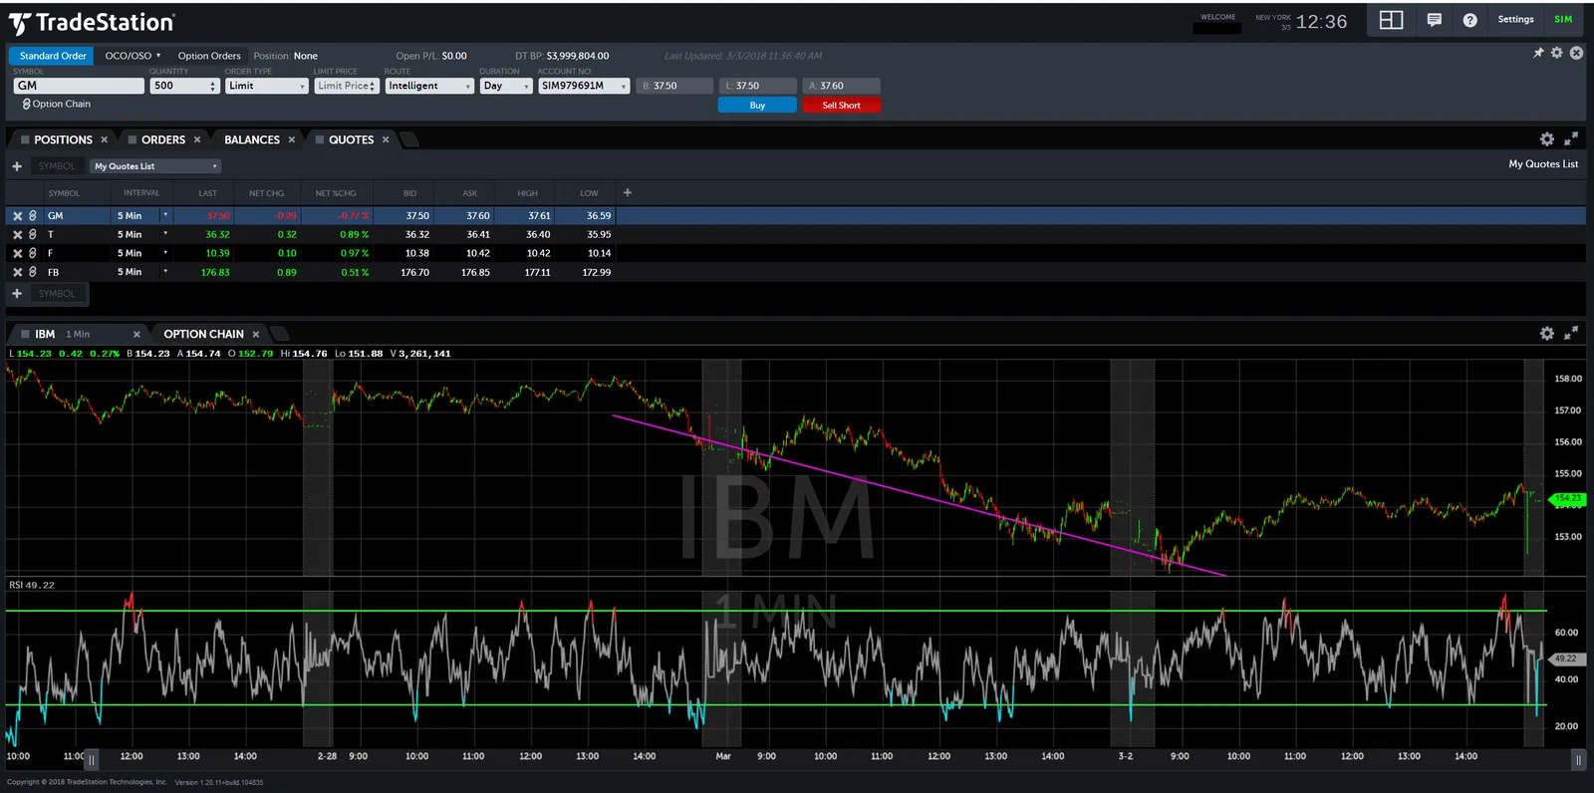Open the chat messages icon

pyautogui.click(x=1435, y=20)
